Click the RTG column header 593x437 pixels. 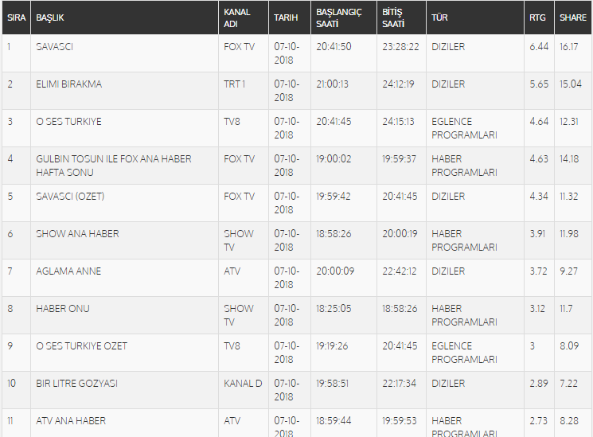pyautogui.click(x=537, y=17)
